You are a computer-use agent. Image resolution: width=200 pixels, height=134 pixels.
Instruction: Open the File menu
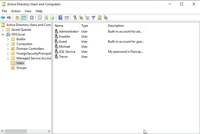point(5,11)
